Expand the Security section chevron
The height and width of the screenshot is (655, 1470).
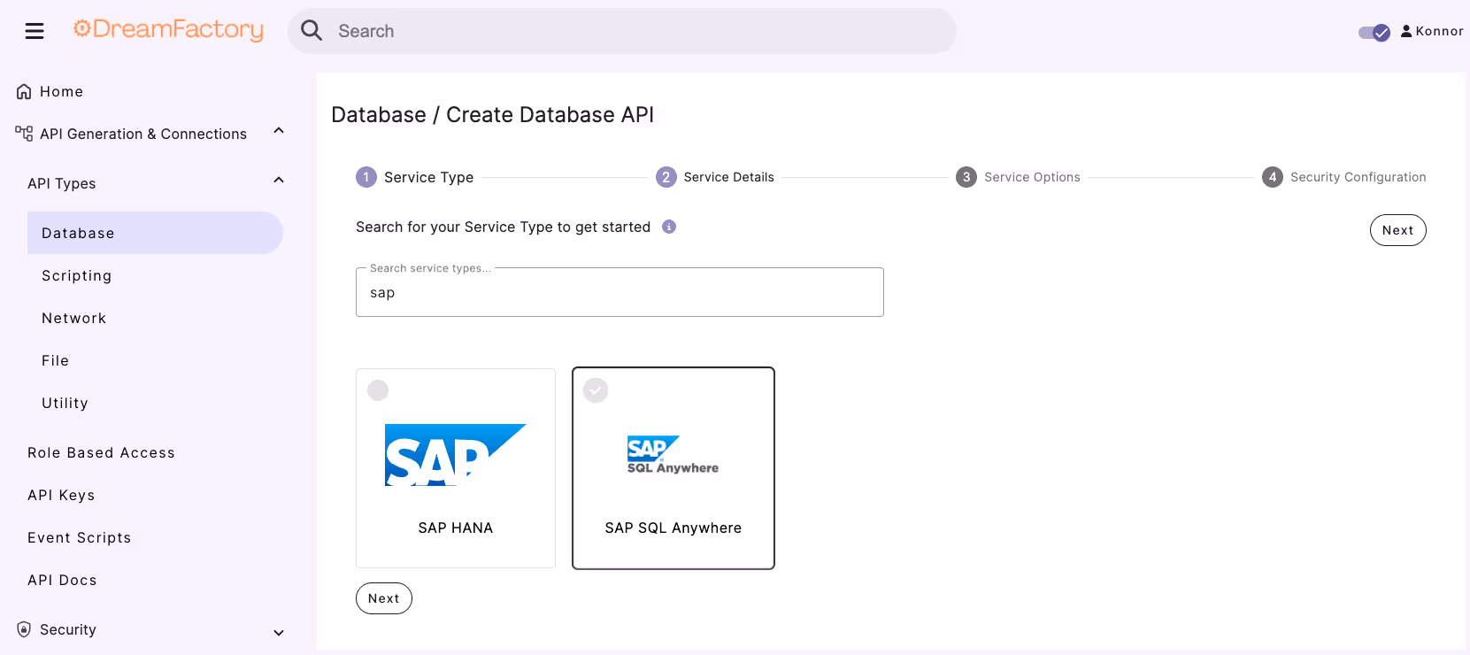point(279,632)
